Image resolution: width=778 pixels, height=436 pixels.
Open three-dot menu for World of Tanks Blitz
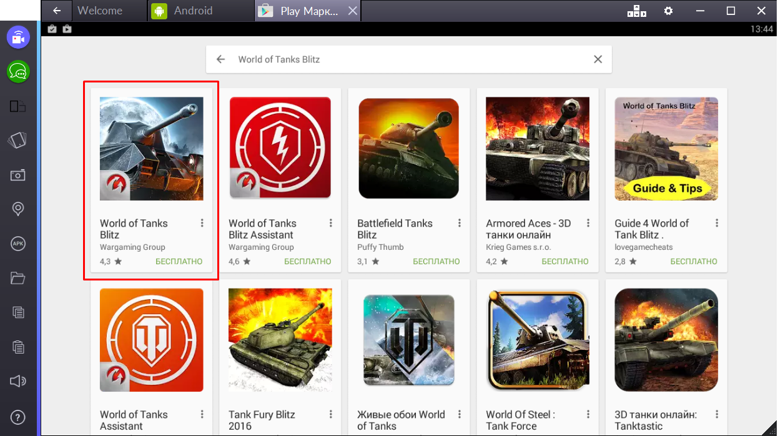coord(202,223)
